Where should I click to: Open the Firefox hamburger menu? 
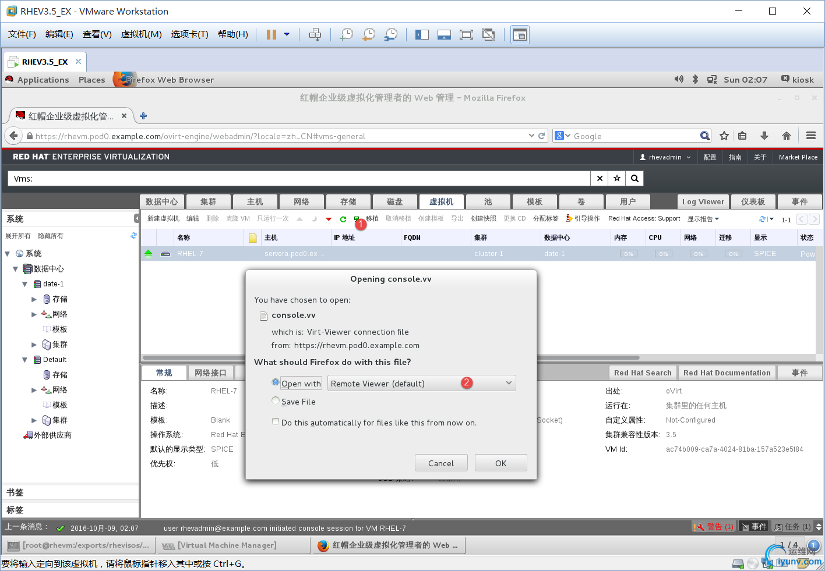coord(811,136)
